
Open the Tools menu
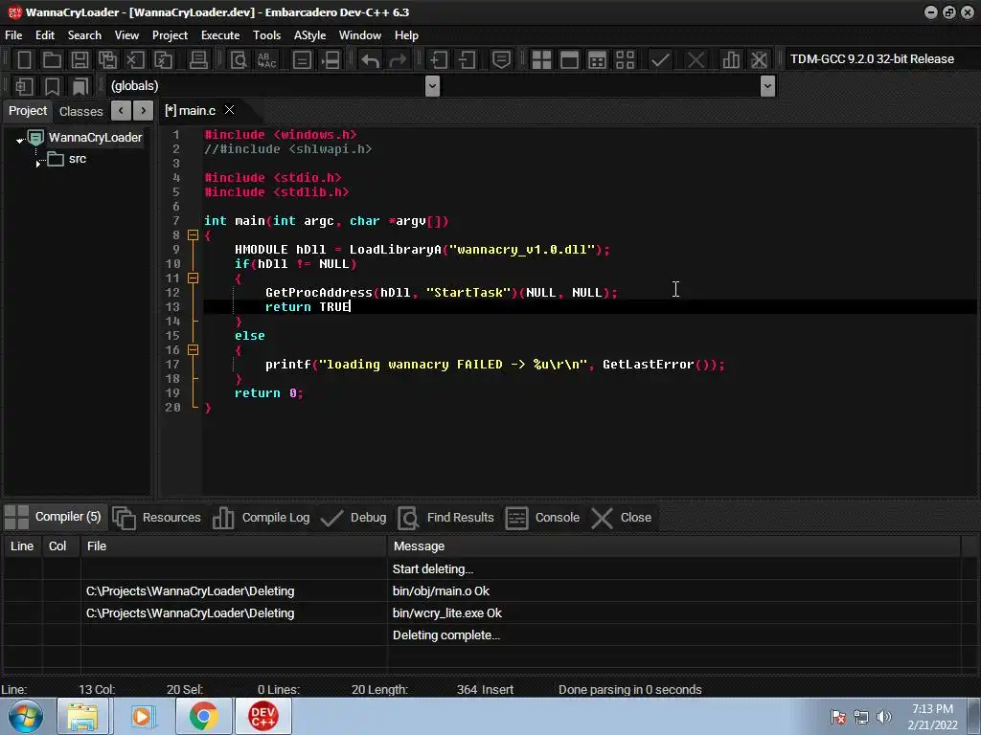[266, 35]
